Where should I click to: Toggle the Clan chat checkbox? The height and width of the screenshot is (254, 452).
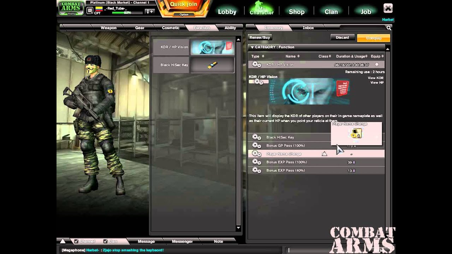[105, 241]
